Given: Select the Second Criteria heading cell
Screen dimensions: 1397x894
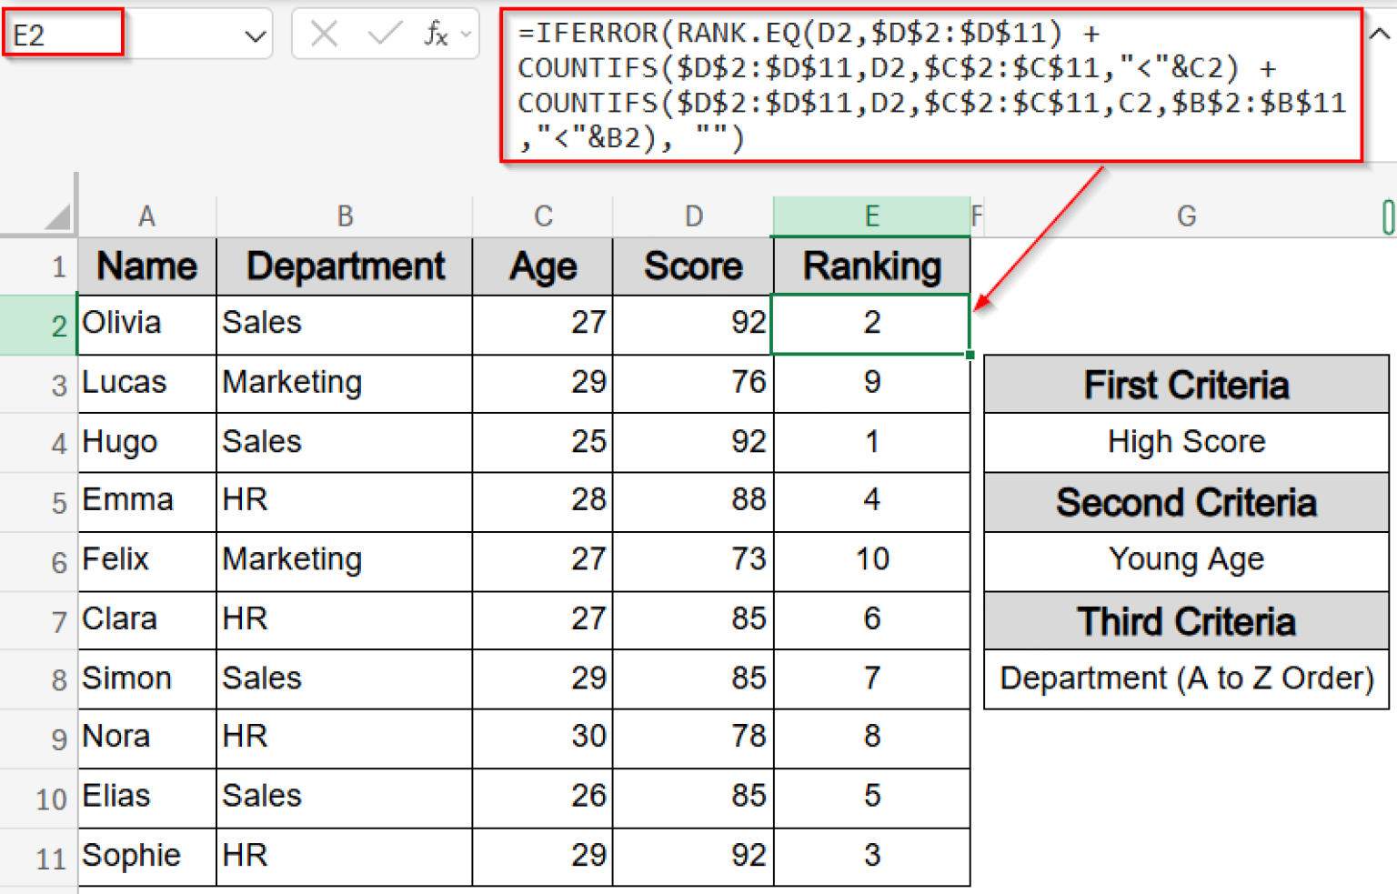Looking at the screenshot, I should (1185, 503).
